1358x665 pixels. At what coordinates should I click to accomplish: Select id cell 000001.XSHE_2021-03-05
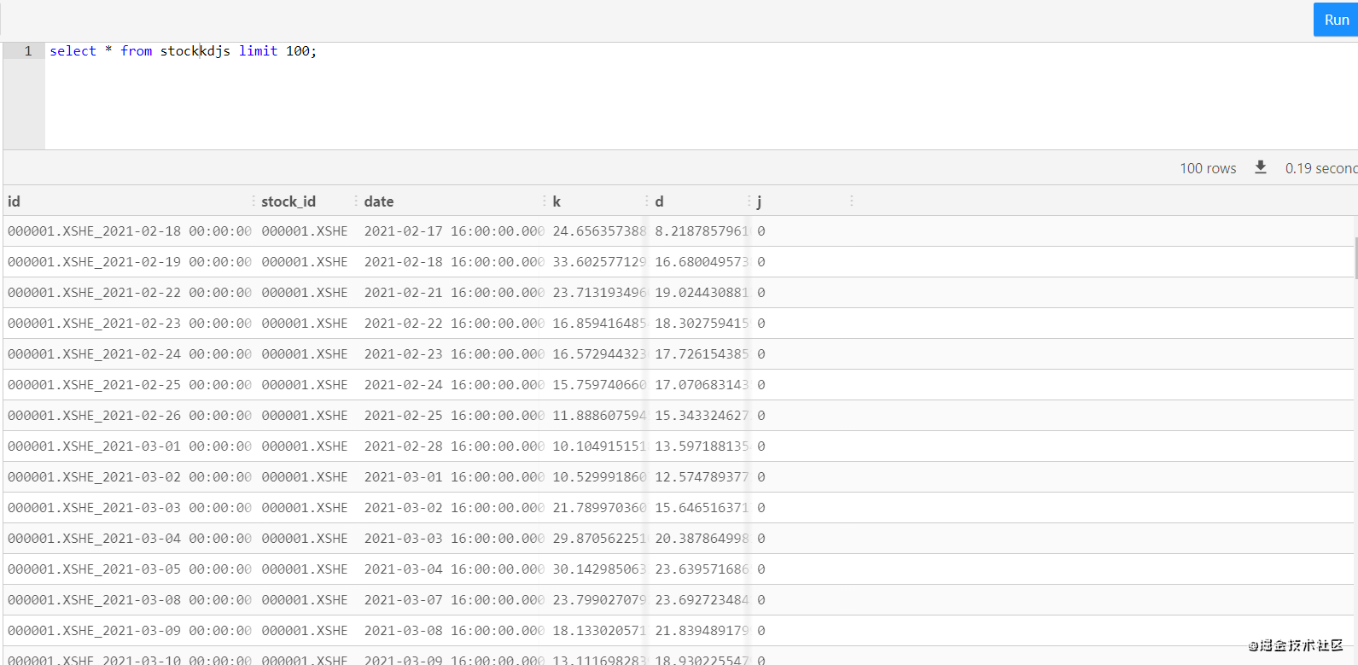tap(130, 569)
